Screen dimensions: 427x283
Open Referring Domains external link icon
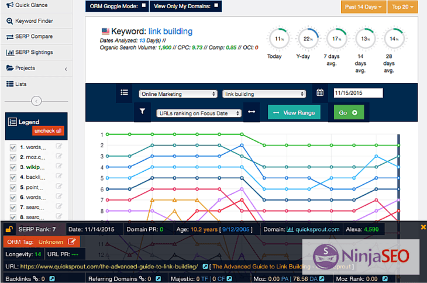point(158,279)
